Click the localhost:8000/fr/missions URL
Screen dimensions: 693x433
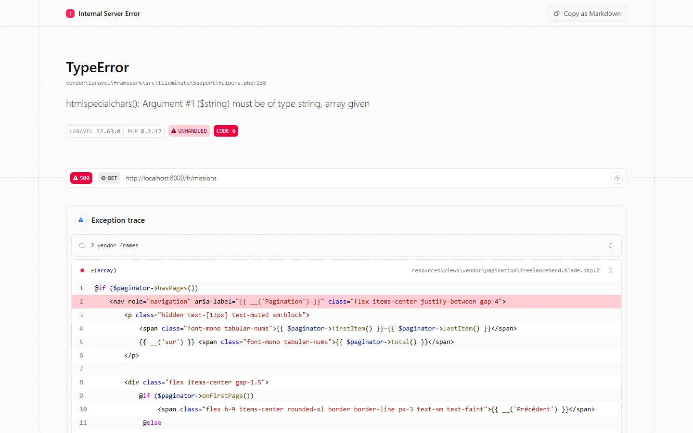point(171,178)
